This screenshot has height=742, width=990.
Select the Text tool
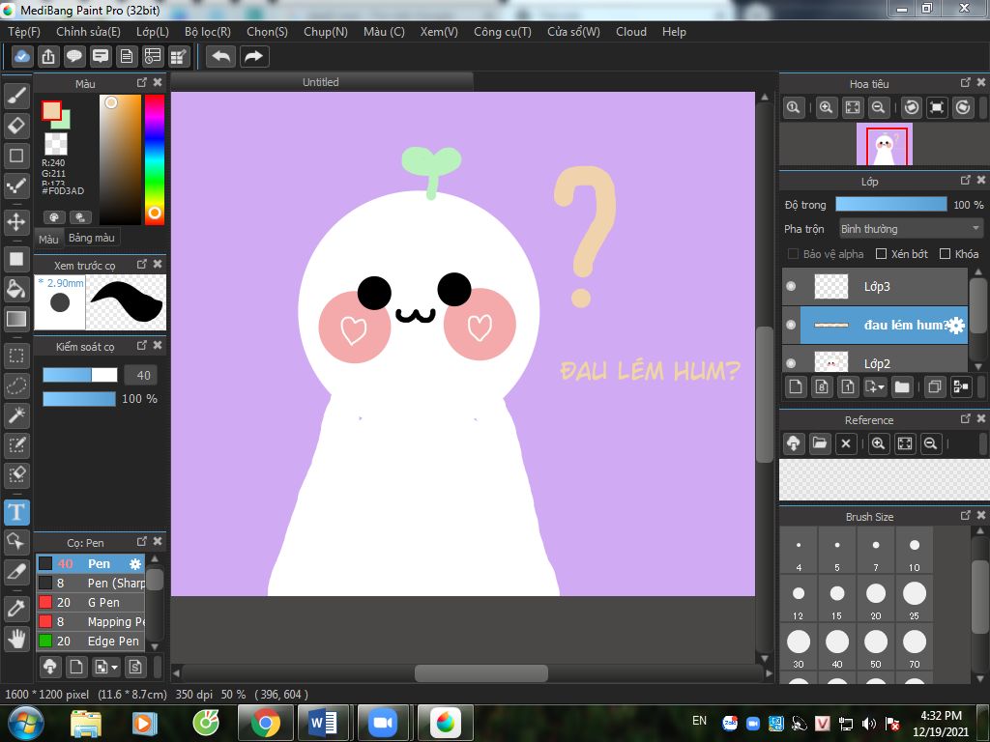16,512
